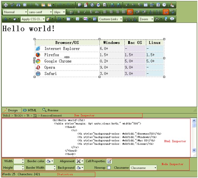Open the Hyperlink Manager globe icon

tap(112, 5)
